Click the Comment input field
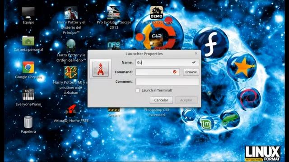The image size is (289, 162). point(167,81)
